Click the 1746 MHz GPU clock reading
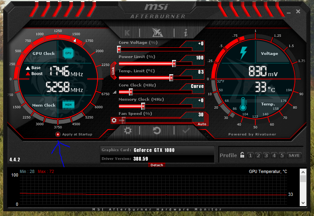 point(66,71)
